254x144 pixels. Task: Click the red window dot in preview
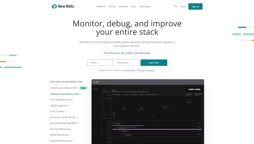(x=94, y=82)
